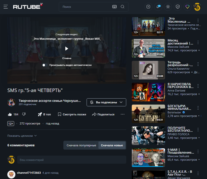
Task: Open options menu for Я НАРИСОВЛА ПЕРСОНАЖА
Action: (x=198, y=86)
